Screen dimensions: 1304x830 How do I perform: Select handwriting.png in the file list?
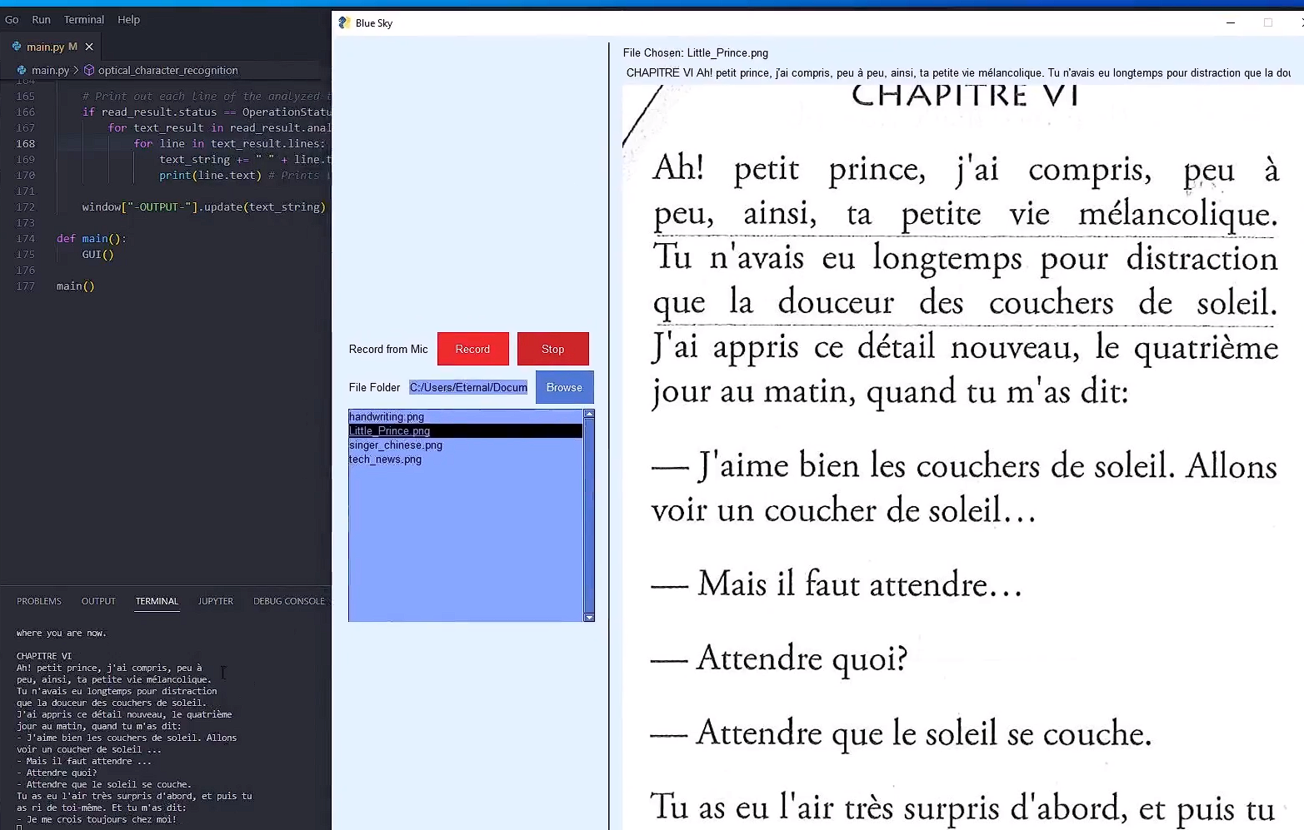tap(465, 417)
